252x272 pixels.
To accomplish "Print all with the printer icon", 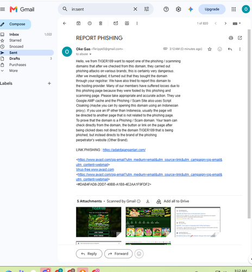I will pyautogui.click(x=231, y=38).
